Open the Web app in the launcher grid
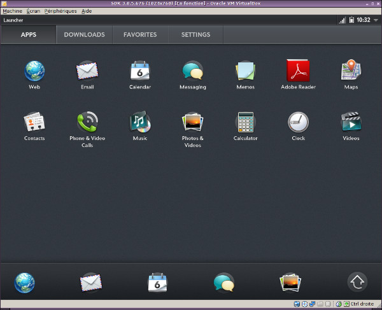 (x=34, y=74)
